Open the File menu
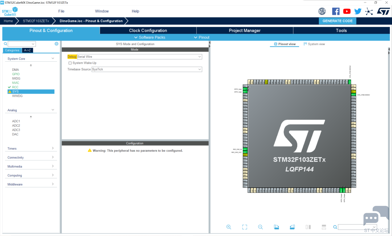 coord(62,11)
